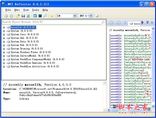156x118 pixels.
Task: Open the Help menu
Action: click(x=45, y=10)
